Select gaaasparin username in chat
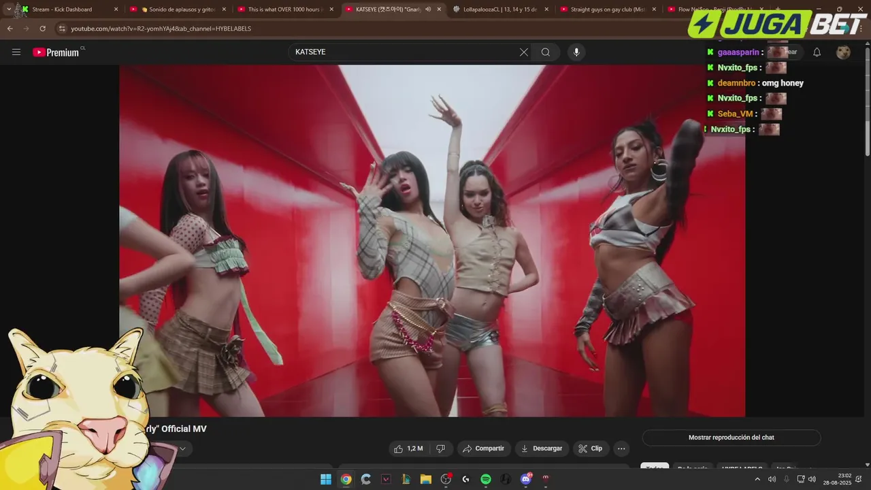 (738, 52)
